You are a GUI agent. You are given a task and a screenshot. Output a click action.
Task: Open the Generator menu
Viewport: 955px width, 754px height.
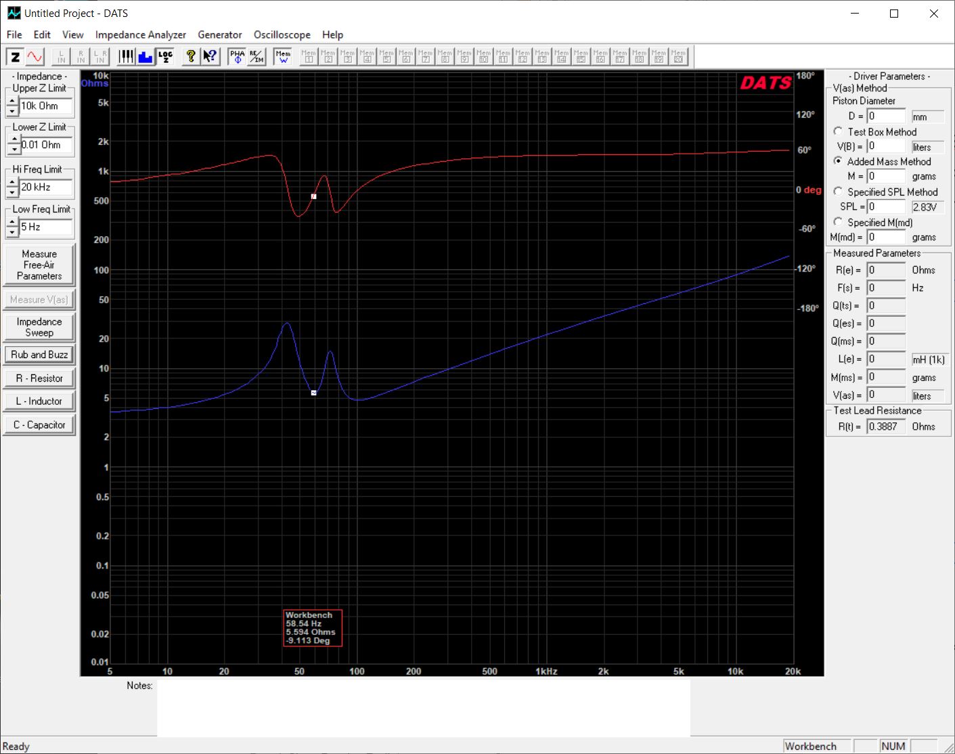coord(219,35)
